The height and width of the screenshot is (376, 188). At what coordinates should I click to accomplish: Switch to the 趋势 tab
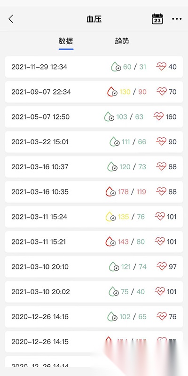click(x=122, y=41)
